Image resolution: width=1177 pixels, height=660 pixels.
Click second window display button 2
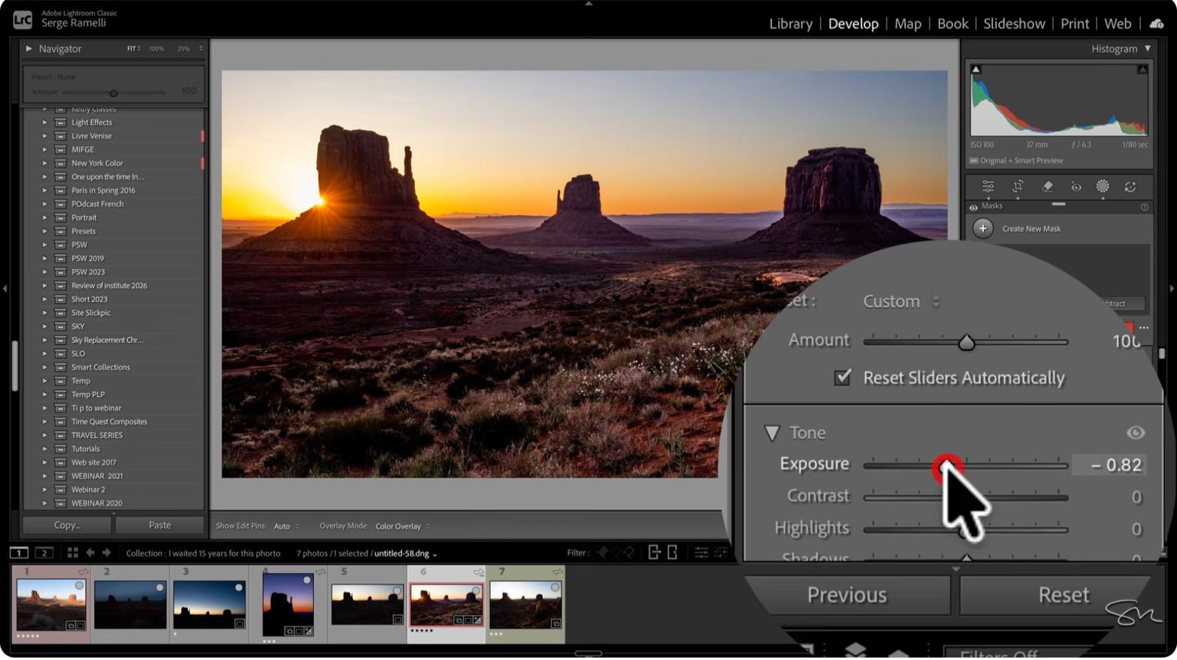tap(44, 553)
